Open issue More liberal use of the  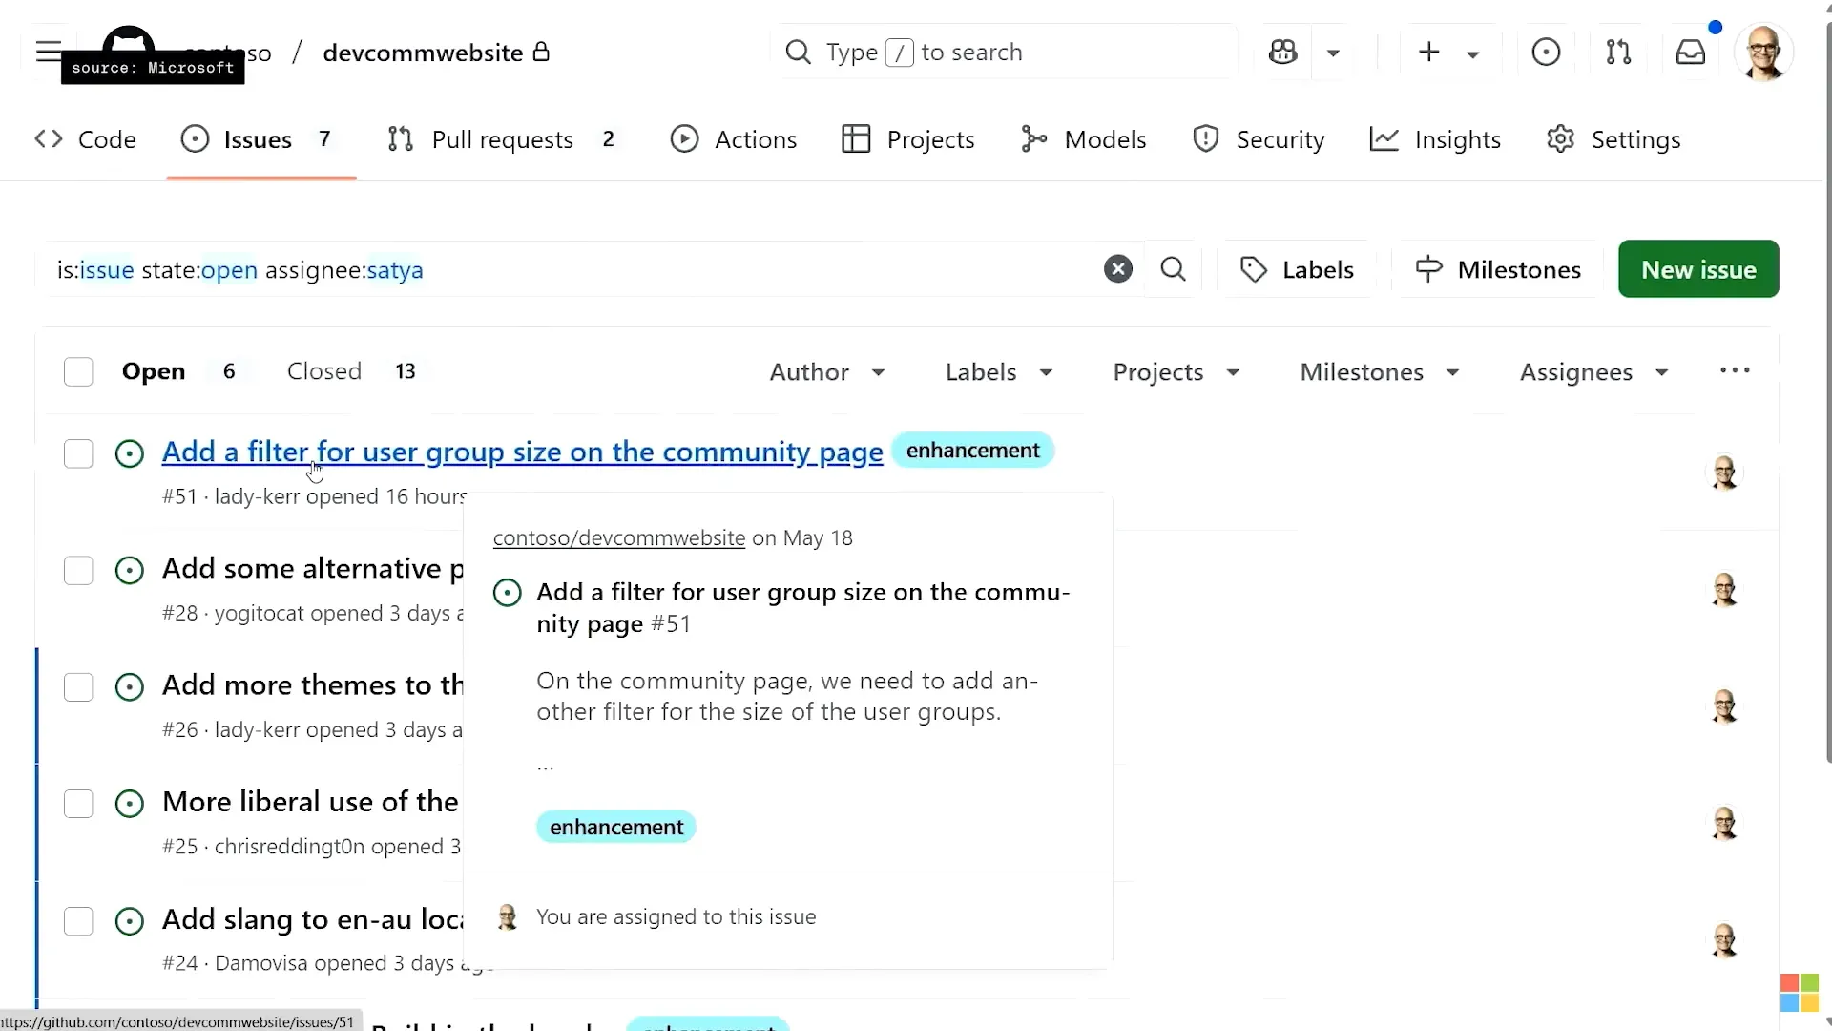tap(311, 802)
